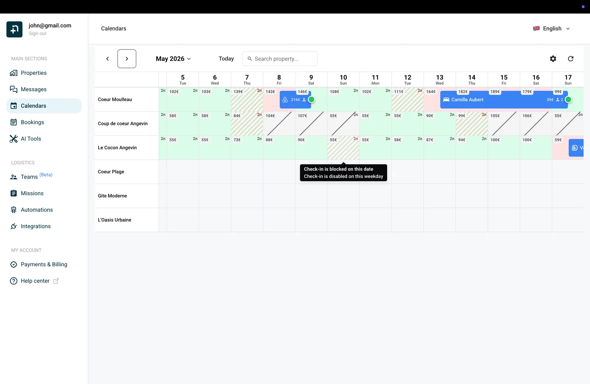Click the Teams people icon
Screen dimensions: 590x384
click(x=14, y=177)
